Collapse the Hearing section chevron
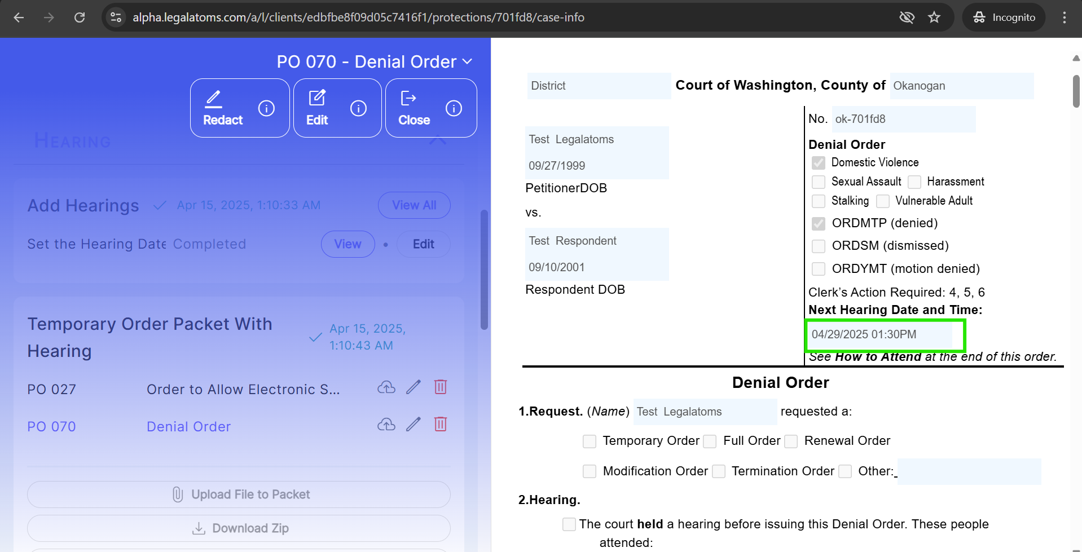1082x552 pixels. pos(438,140)
